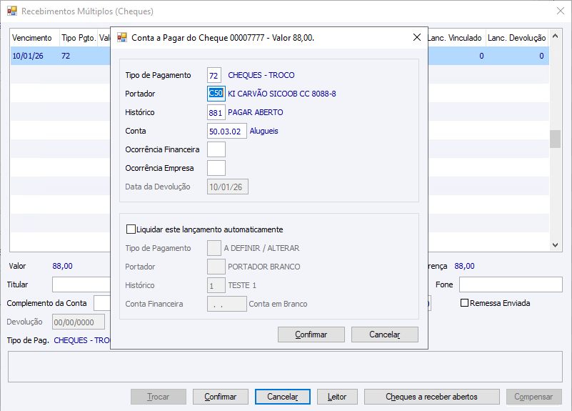Click Cancelar in the Recebimentos Múltiplos window
This screenshot has width=572, height=411.
pos(283,397)
